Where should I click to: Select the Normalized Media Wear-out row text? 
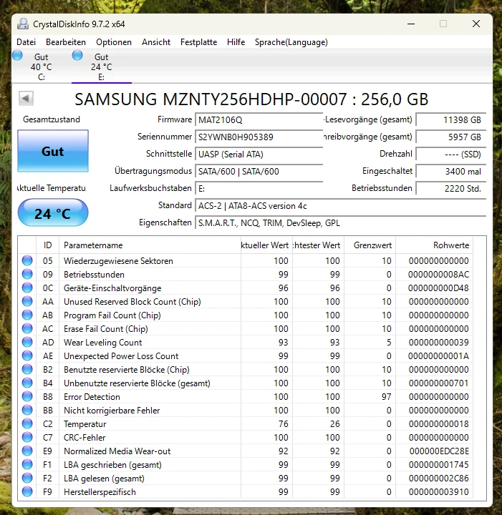tap(117, 451)
